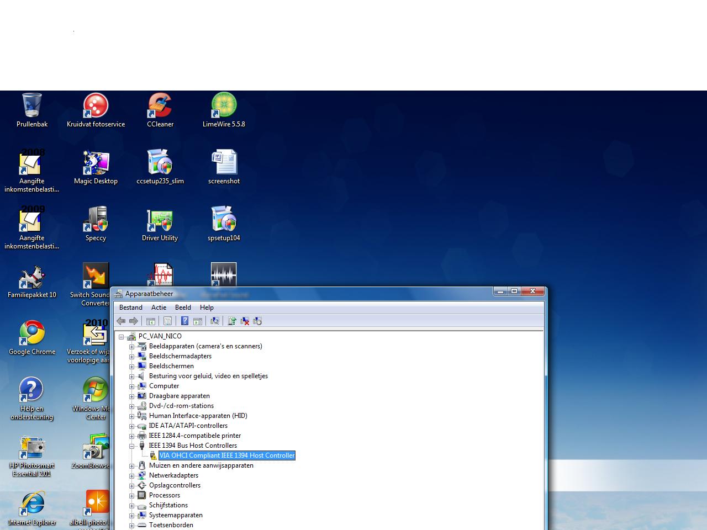Viewport: 707px width, 530px height.
Task: Select Draagbare apparaten in the tree
Action: (180, 396)
